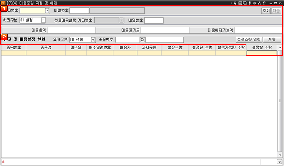Click the top 비밀번호 input field
The height and width of the screenshot is (166, 284).
(80, 10)
